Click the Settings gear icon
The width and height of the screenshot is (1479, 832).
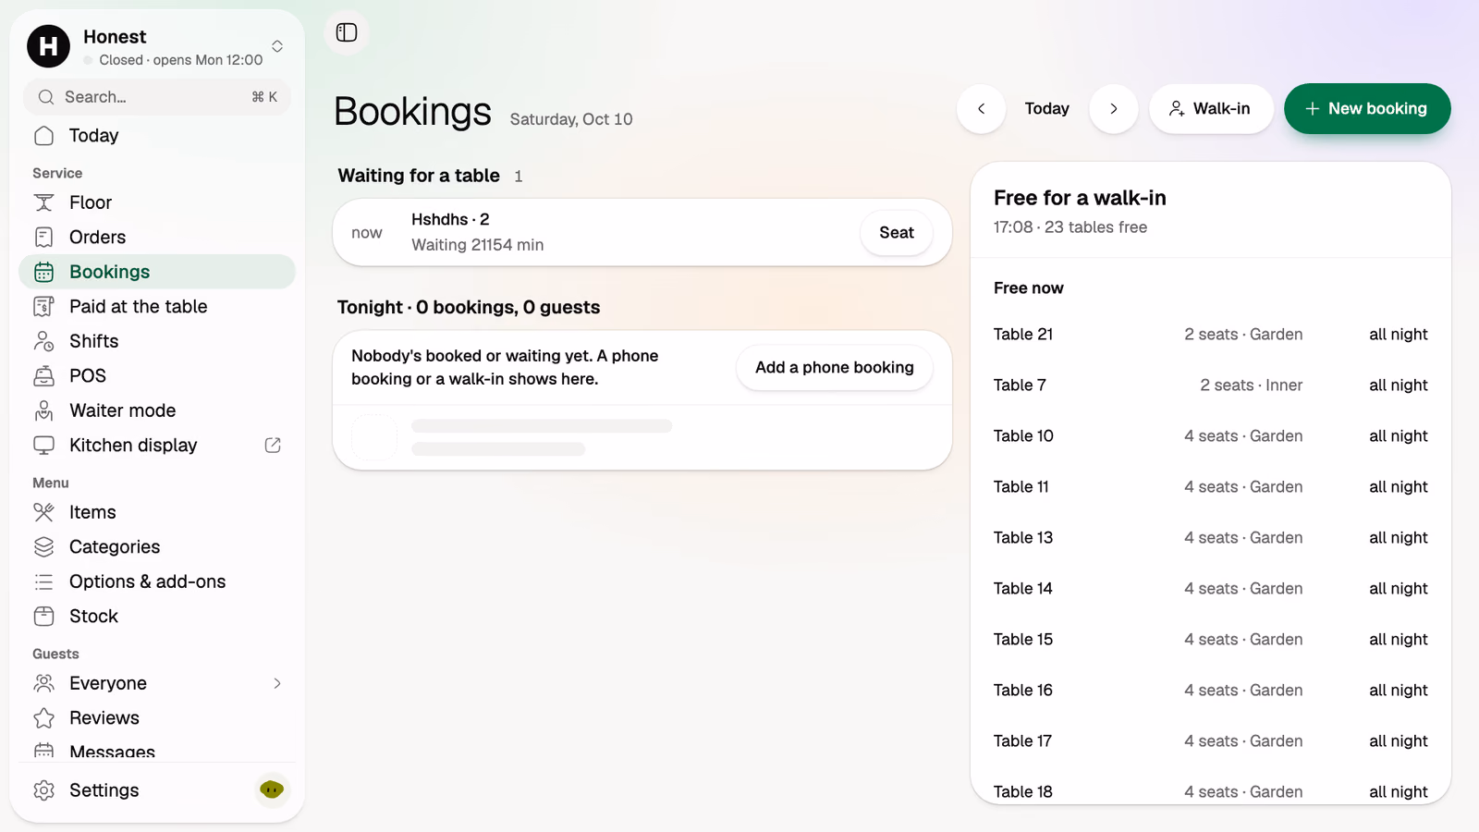43,790
